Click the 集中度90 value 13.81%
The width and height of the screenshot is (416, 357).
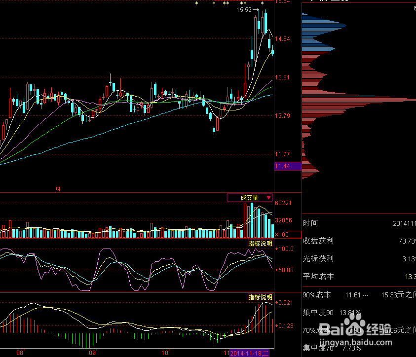click(x=350, y=313)
